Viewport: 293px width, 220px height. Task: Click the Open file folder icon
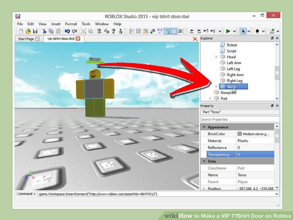coord(28,31)
